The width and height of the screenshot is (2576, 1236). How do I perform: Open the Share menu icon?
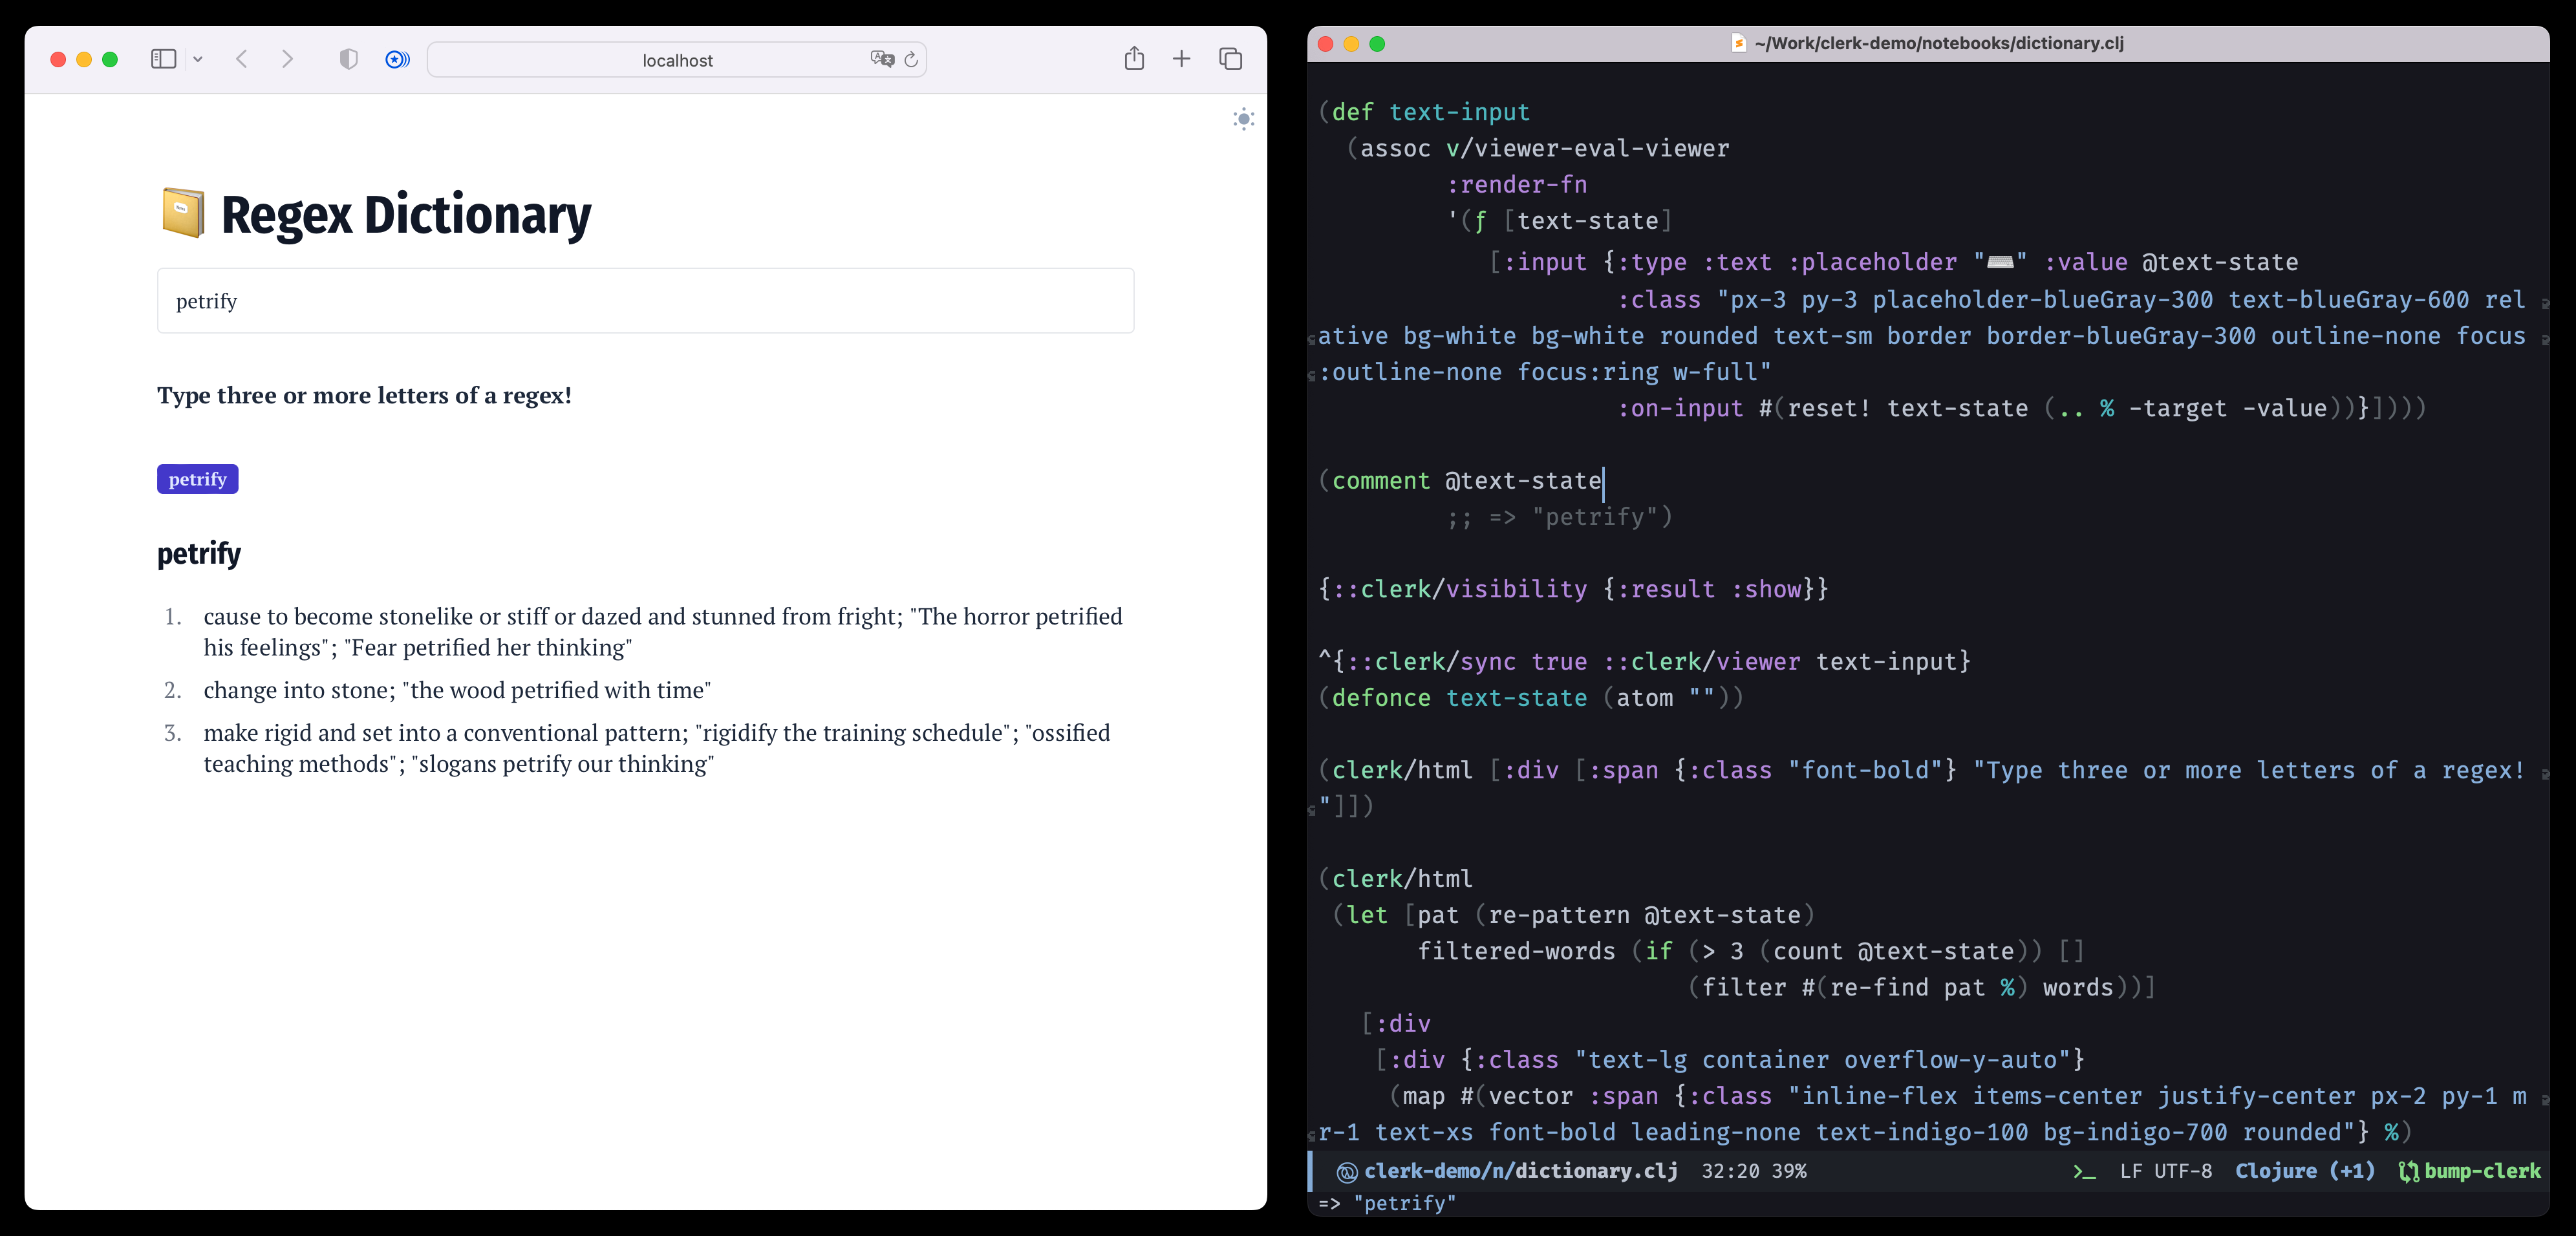(1134, 59)
